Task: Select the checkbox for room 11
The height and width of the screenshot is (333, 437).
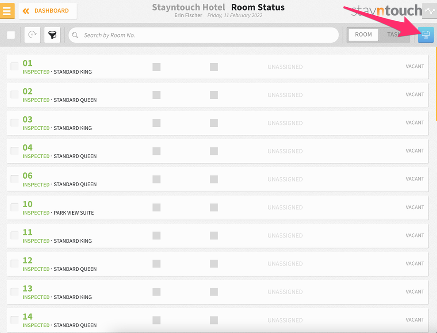Action: (x=15, y=236)
